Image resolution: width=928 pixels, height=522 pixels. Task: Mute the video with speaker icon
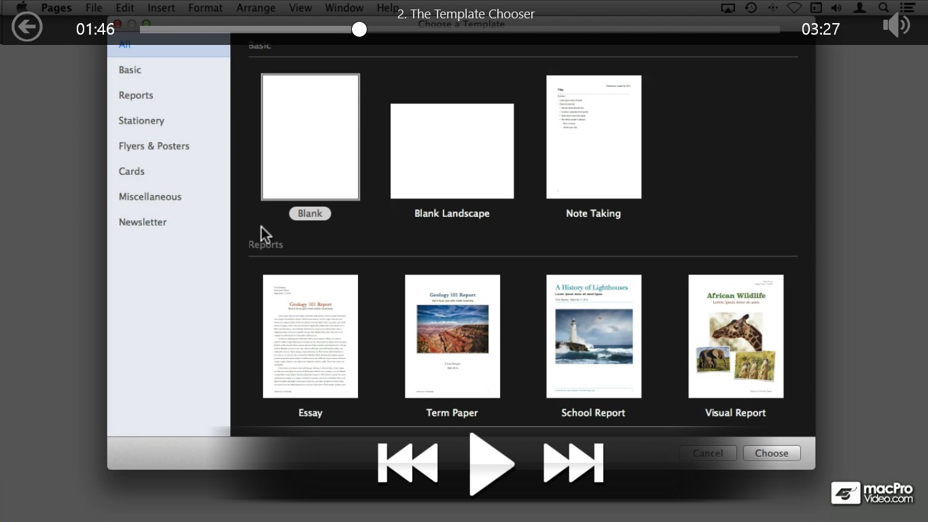[895, 26]
